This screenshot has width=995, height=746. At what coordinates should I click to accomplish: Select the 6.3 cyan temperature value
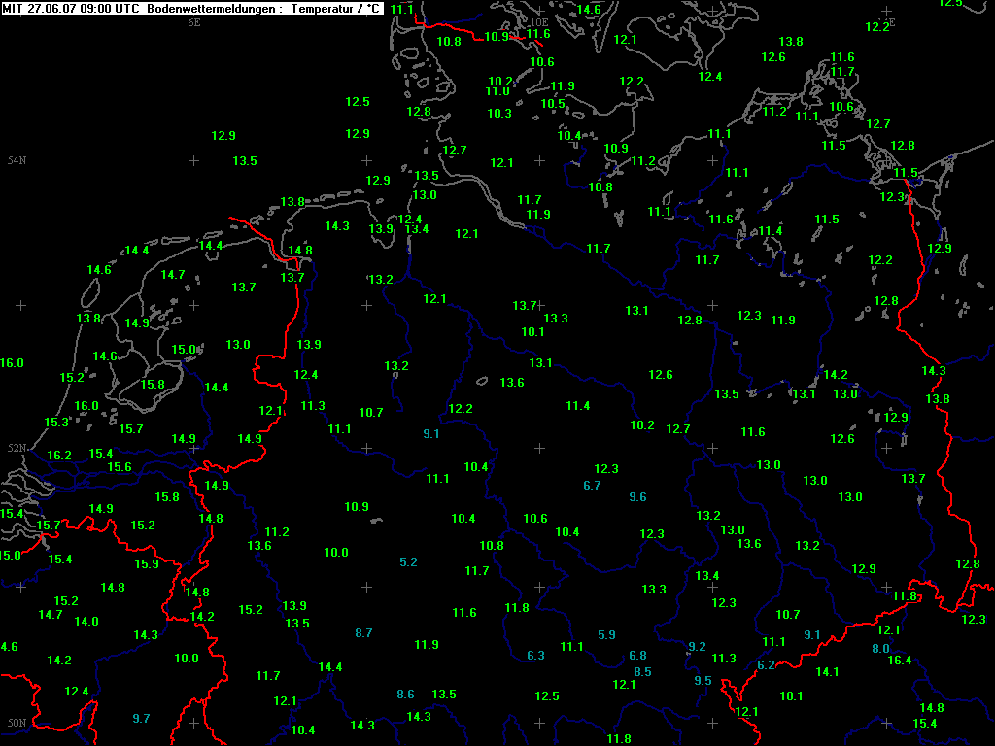coord(535,656)
